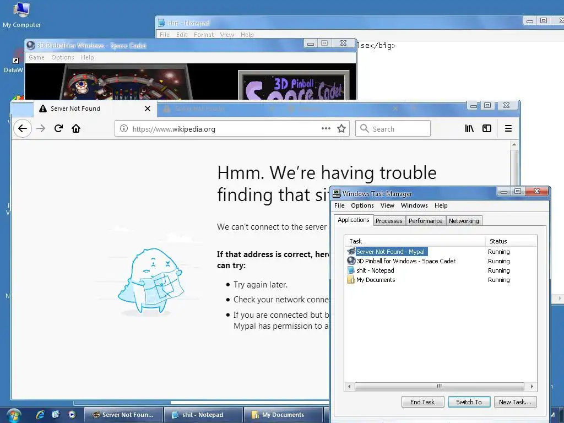Click the search magnifier icon

point(365,128)
